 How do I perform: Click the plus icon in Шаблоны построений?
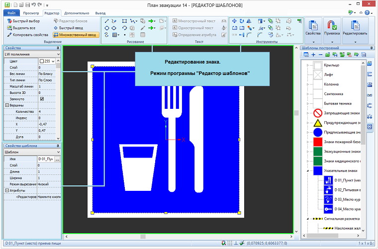313,54
